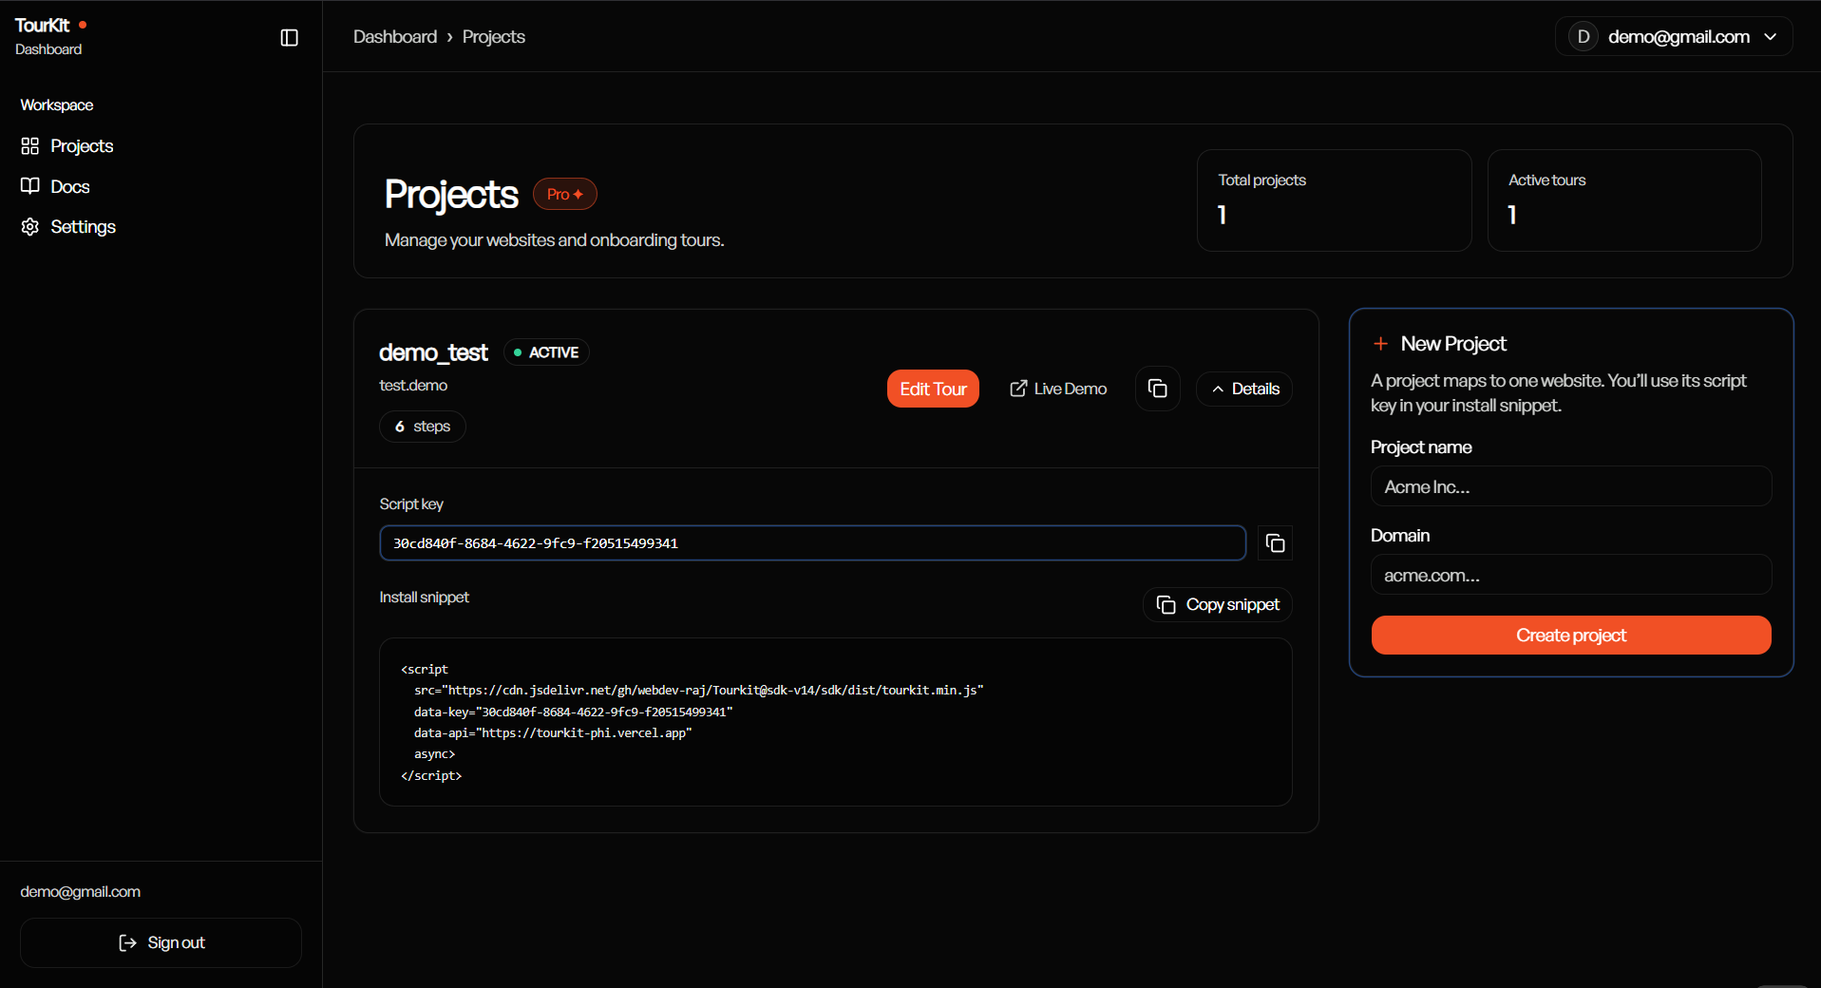Click the TourKit logo
The width and height of the screenshot is (1821, 988).
[x=50, y=26]
